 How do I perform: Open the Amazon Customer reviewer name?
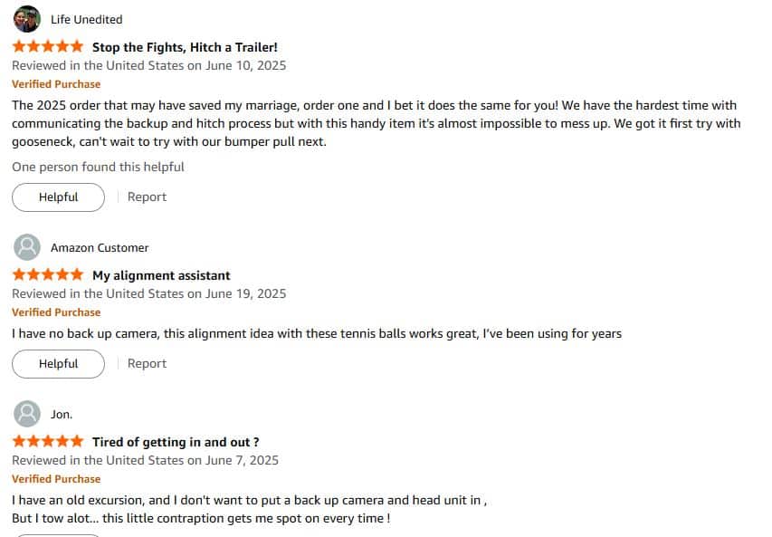[x=100, y=248]
